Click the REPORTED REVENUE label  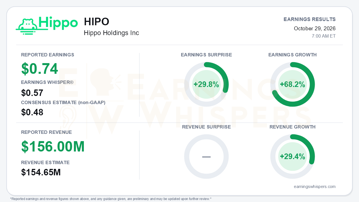click(47, 132)
